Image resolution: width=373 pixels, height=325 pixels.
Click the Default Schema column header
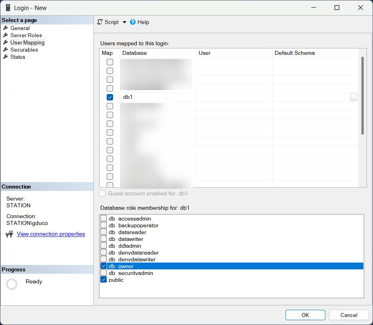315,53
